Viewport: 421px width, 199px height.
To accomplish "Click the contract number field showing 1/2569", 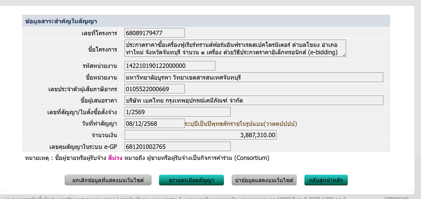I will click(x=177, y=112).
